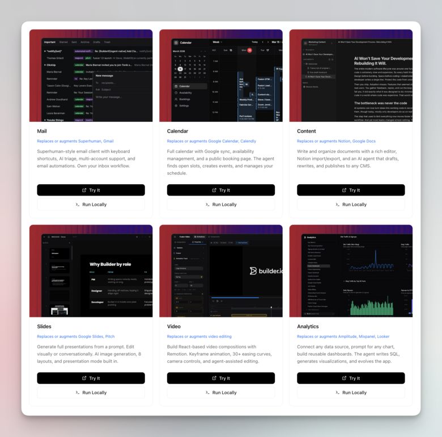Open the Slides app screenshot thumbnail
442x437 pixels.
point(91,271)
